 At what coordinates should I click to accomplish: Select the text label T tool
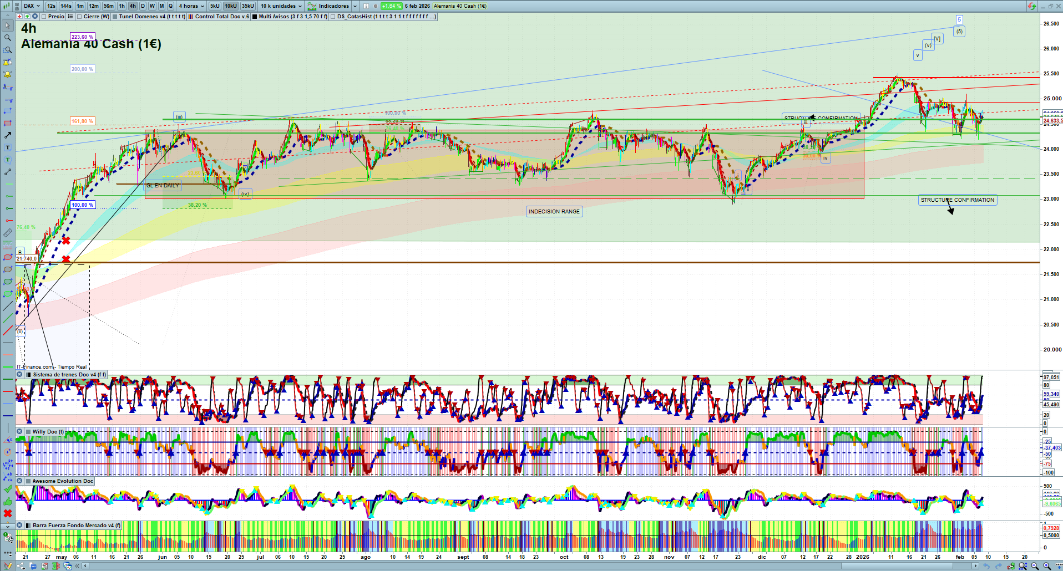tap(8, 147)
